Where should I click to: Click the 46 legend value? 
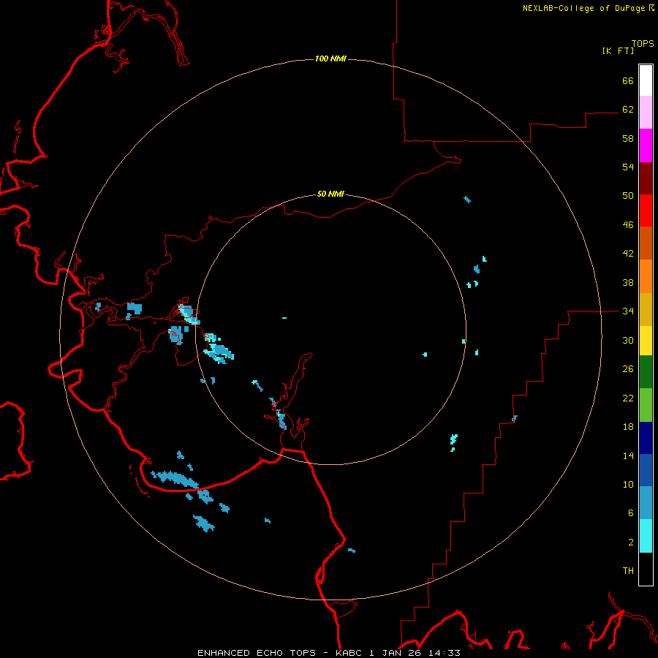coord(628,225)
